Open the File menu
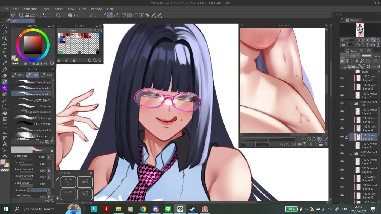 [6, 9]
